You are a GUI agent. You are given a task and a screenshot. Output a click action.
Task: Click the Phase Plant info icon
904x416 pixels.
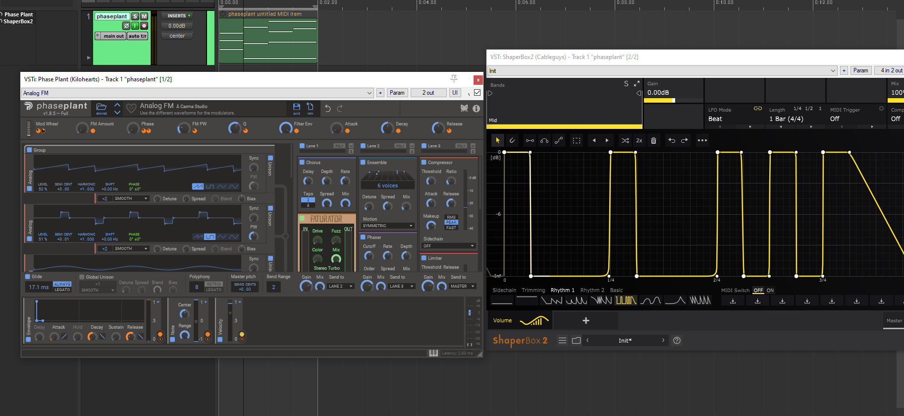(x=476, y=108)
